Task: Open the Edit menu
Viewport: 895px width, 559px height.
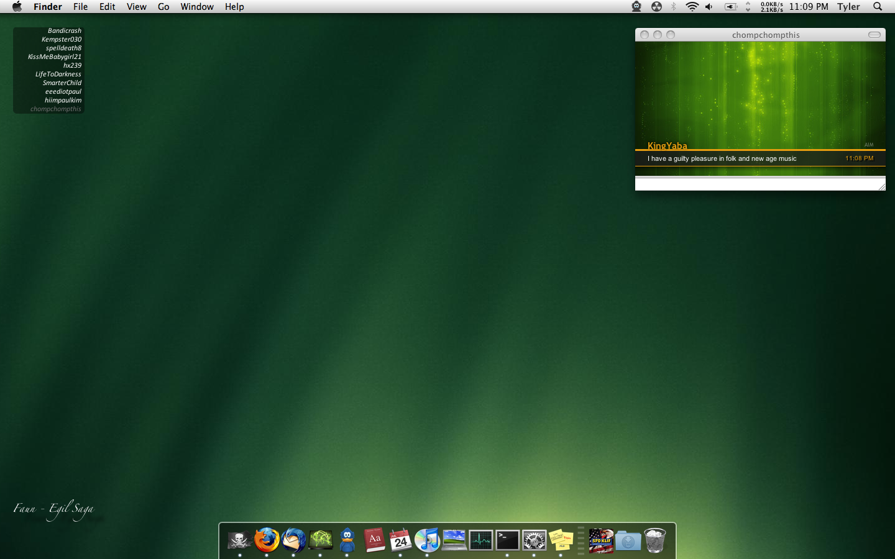Action: click(x=108, y=6)
